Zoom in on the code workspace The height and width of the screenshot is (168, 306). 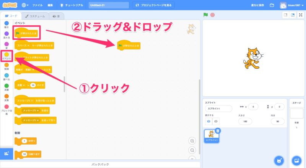[x=192, y=140]
